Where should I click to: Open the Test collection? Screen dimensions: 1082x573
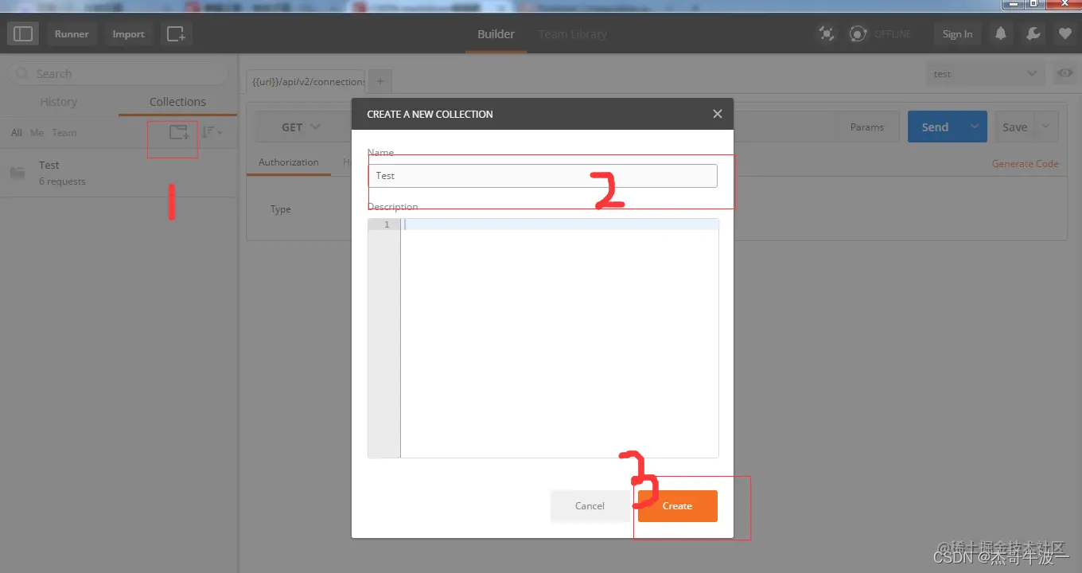(119, 173)
